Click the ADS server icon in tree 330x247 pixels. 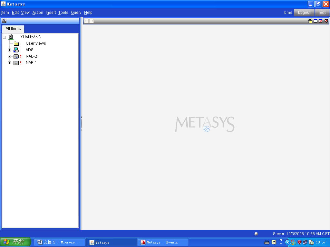click(x=16, y=50)
